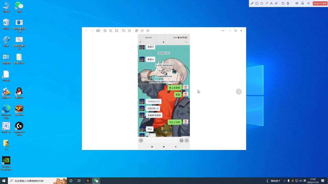Open system volume control in tray
Image resolution: width=328 pixels, height=184 pixels.
pos(301,181)
